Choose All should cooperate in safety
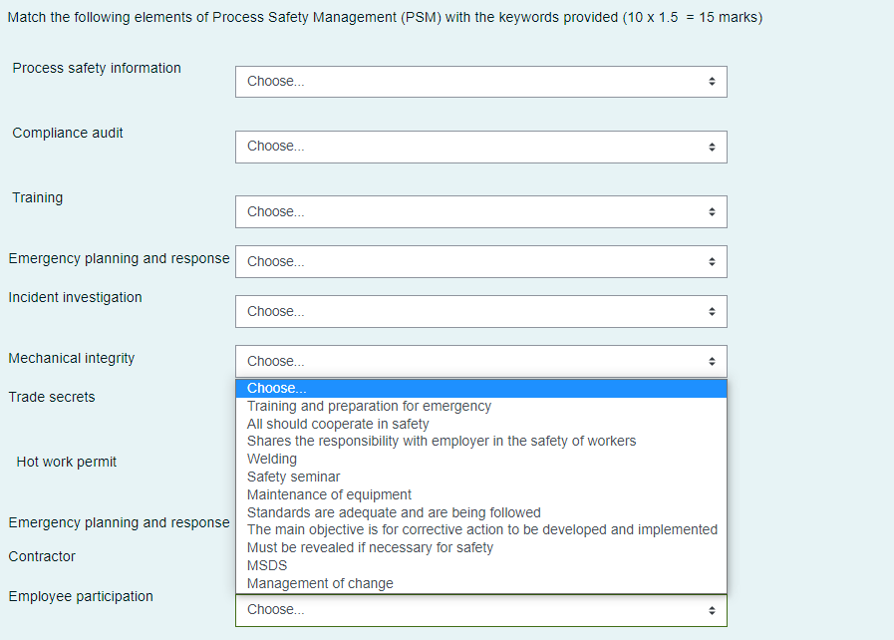The image size is (894, 640). (338, 424)
